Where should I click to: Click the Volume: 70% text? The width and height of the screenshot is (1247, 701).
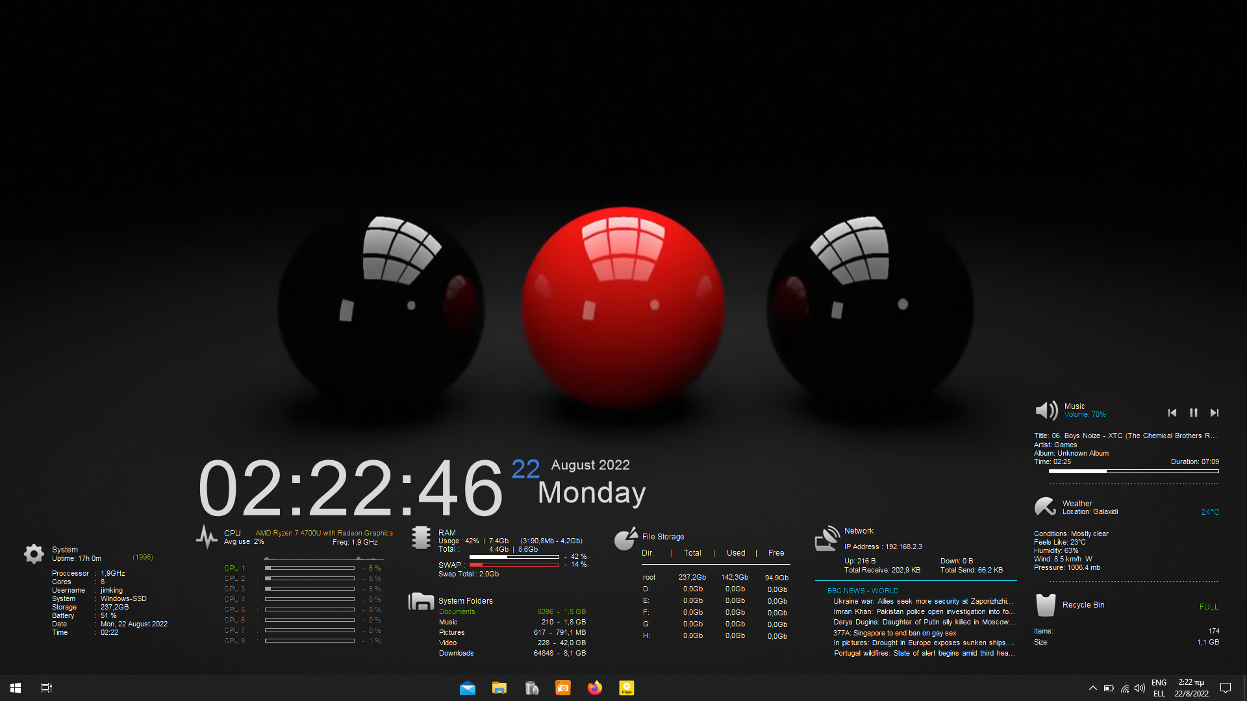(1085, 414)
